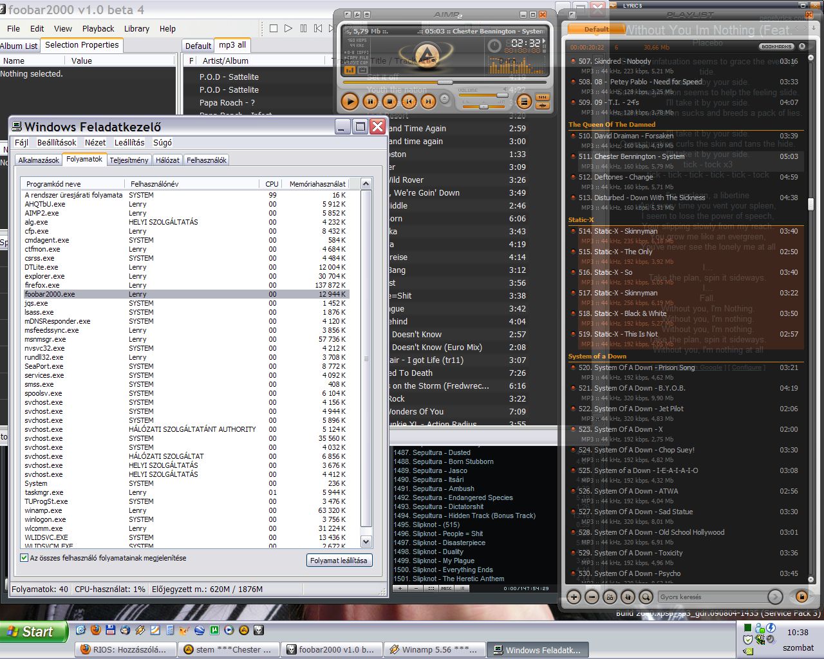Click Folyamat leállítása button
This screenshot has width=824, height=659.
pos(339,560)
